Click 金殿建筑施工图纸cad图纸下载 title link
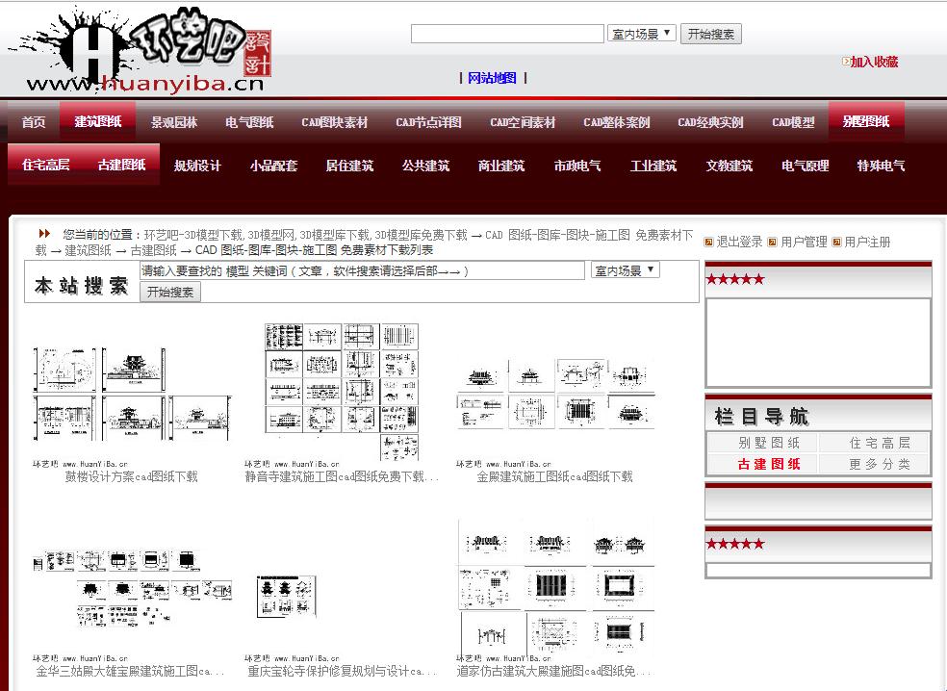This screenshot has height=691, width=947. [x=554, y=476]
